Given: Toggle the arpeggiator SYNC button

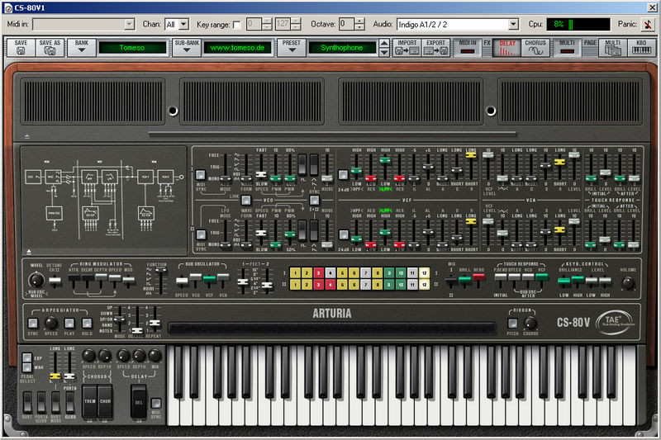Looking at the screenshot, I should click(33, 324).
